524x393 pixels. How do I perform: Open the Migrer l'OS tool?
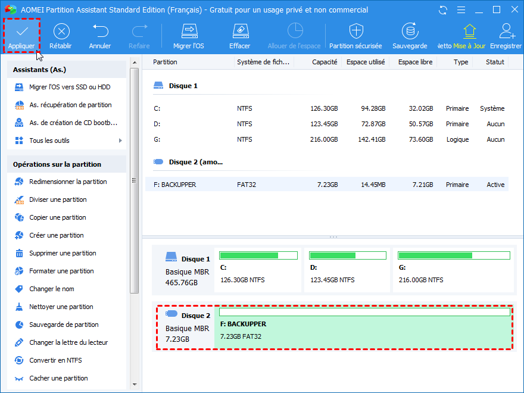(x=189, y=32)
